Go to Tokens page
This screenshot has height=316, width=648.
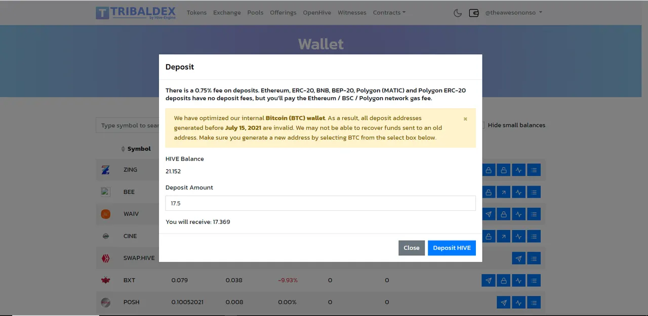pos(196,13)
